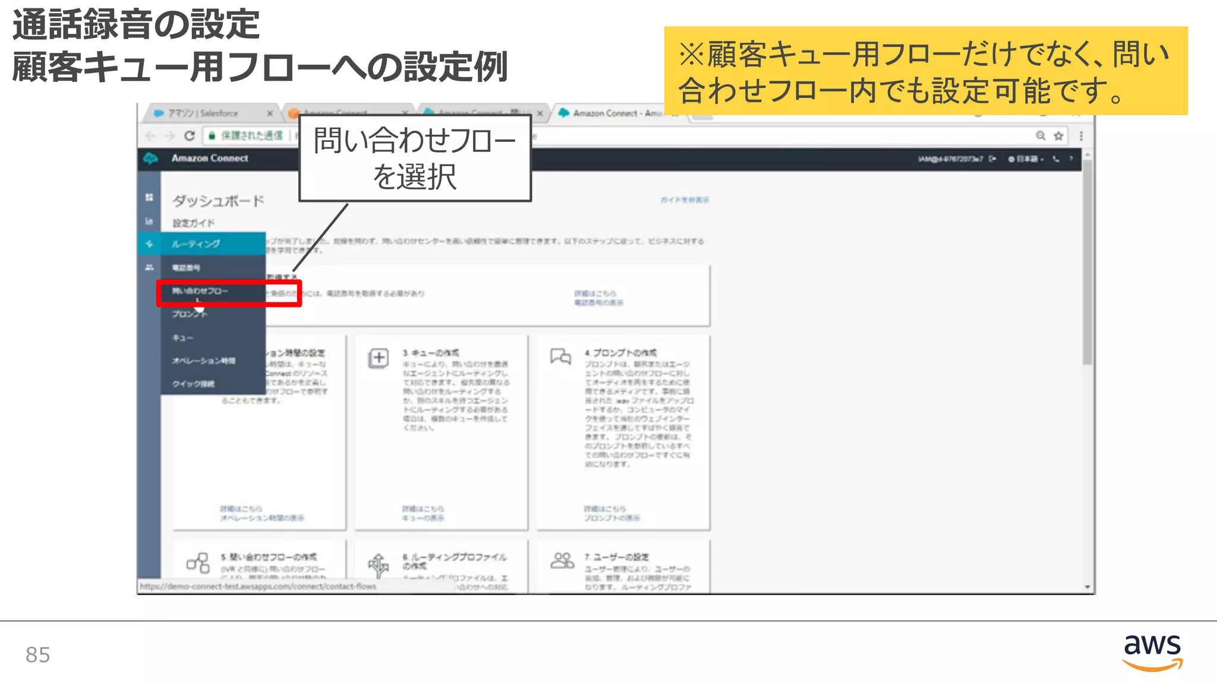Go back with the browser back arrow
Screen dimensions: 1217x684
pyautogui.click(x=150, y=136)
